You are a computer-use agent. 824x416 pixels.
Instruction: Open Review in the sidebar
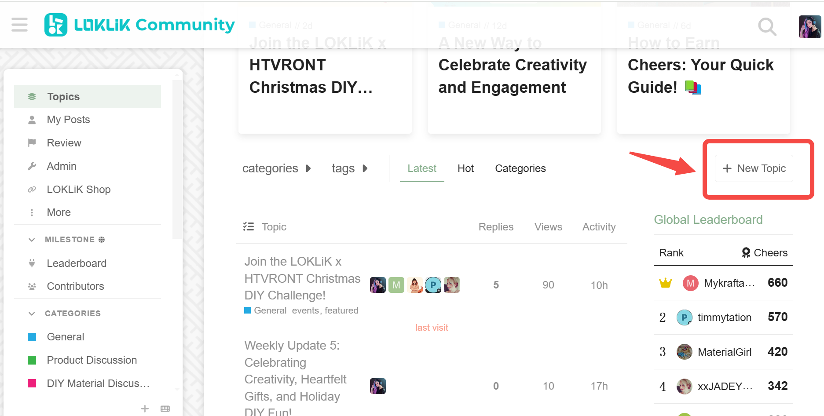pyautogui.click(x=88, y=143)
